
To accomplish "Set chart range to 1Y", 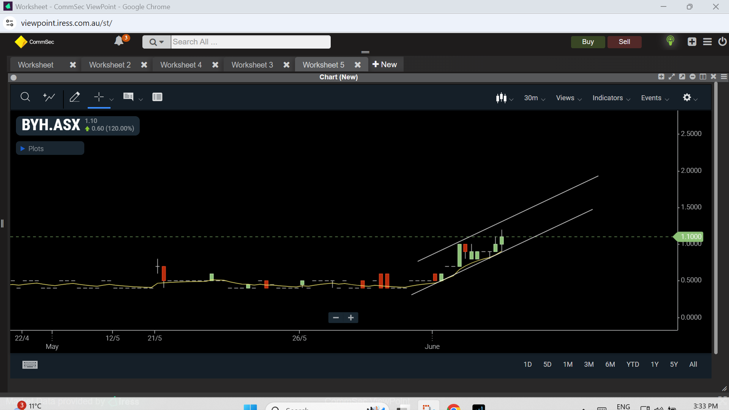I will click(x=655, y=364).
